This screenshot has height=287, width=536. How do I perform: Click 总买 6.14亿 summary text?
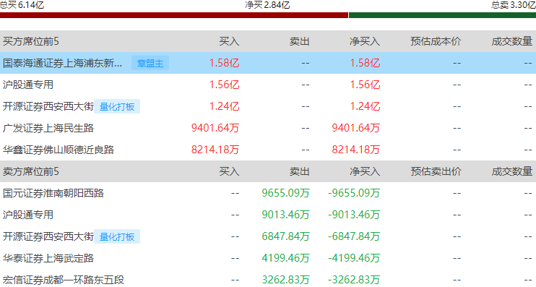point(22,5)
